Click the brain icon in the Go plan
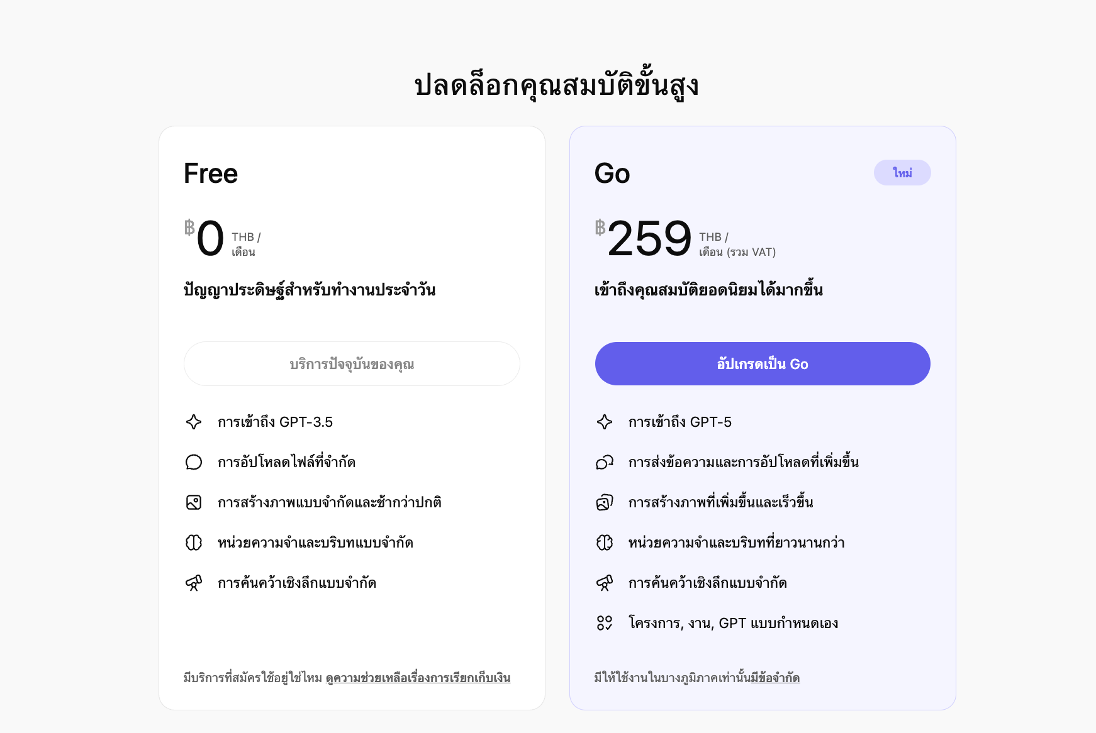 tap(605, 543)
